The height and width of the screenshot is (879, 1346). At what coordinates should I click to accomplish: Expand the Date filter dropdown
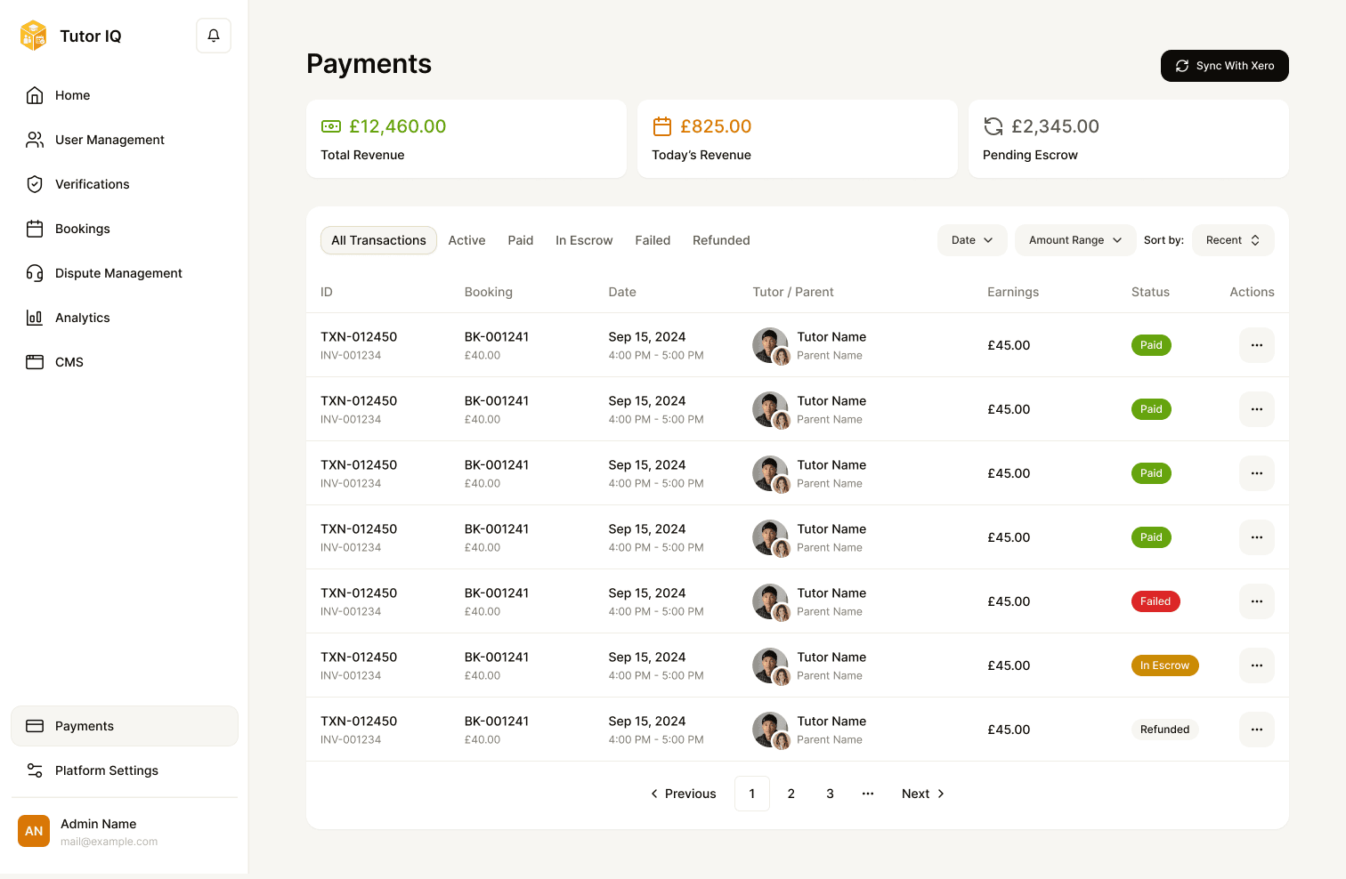coord(972,240)
